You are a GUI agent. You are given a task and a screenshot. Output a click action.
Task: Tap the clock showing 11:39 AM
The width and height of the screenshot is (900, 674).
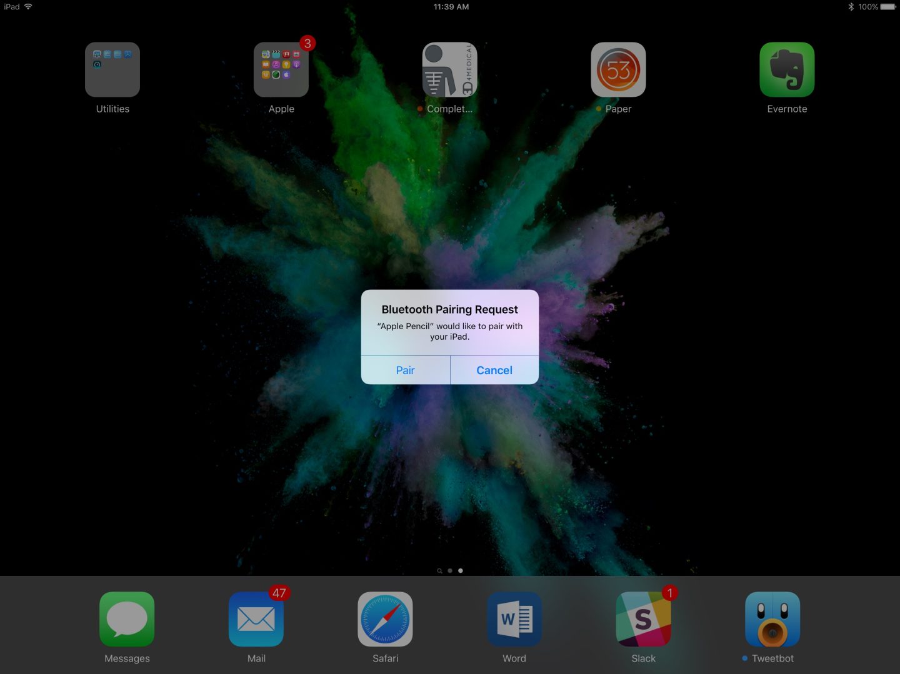click(451, 7)
